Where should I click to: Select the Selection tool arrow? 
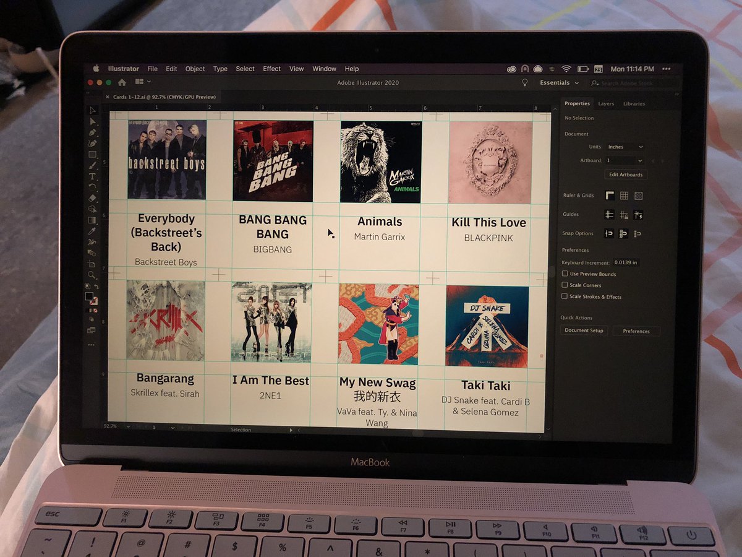coord(93,110)
